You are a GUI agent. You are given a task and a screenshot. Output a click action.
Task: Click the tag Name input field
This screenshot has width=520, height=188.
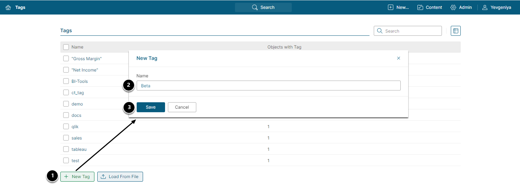point(268,86)
